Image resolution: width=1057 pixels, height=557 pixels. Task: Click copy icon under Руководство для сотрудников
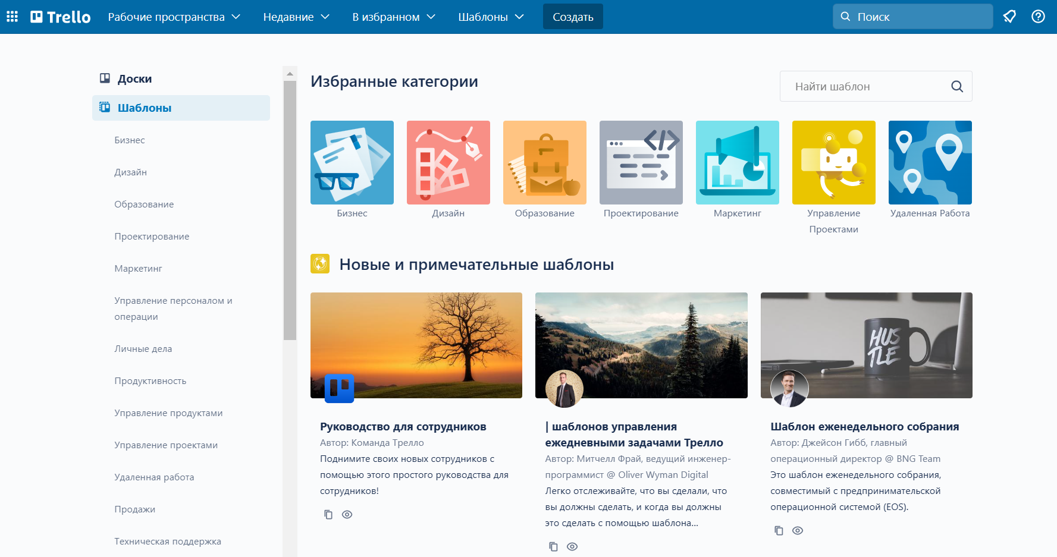[x=328, y=515]
